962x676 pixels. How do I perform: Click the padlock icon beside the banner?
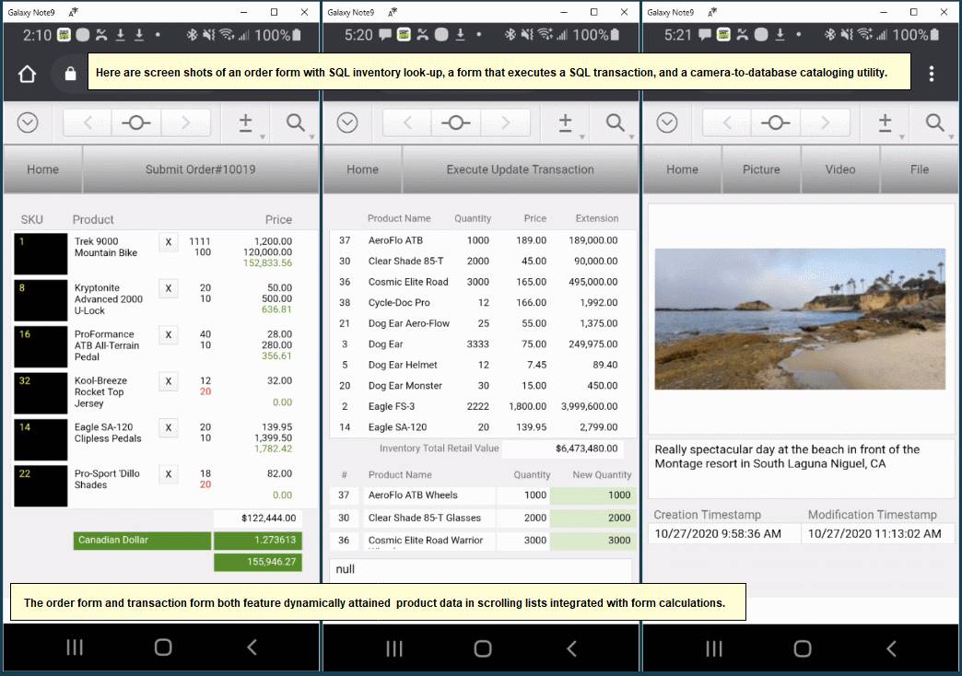70,75
